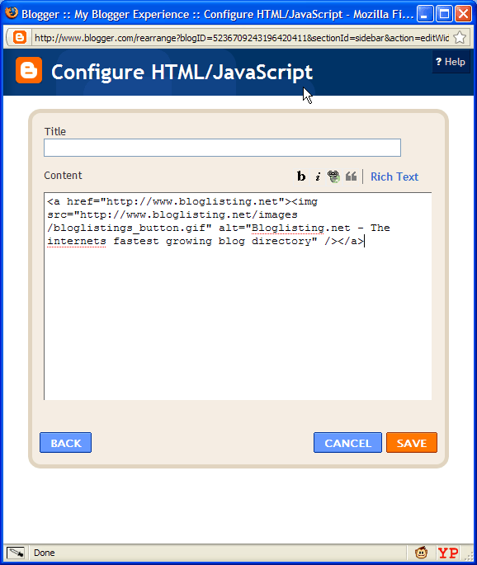Click inside the Content HTML text area
This screenshot has height=565, width=477.
coord(238,296)
